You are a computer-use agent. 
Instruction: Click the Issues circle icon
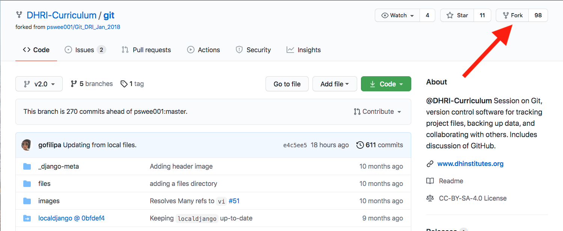click(68, 50)
